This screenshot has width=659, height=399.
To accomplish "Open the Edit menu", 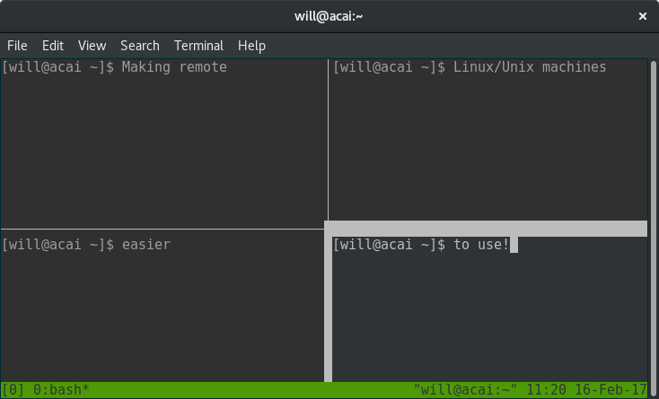I will pyautogui.click(x=53, y=46).
